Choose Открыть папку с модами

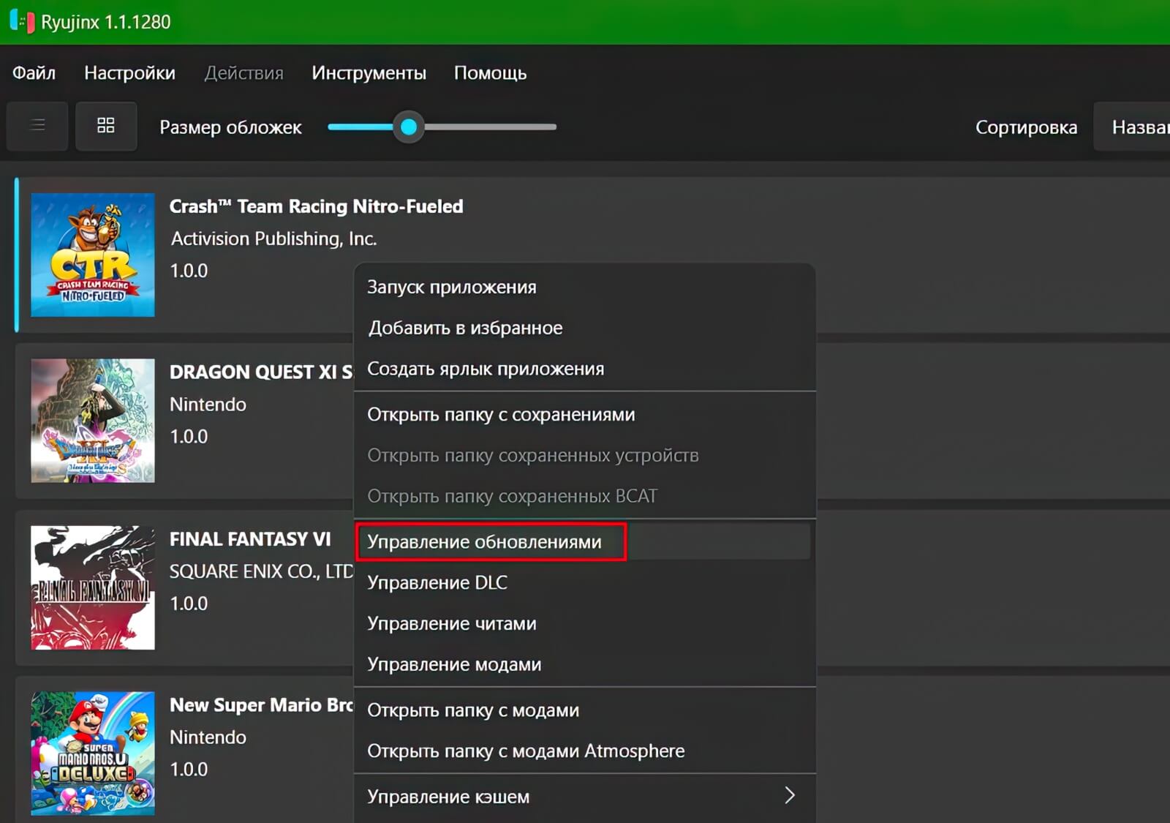point(584,710)
